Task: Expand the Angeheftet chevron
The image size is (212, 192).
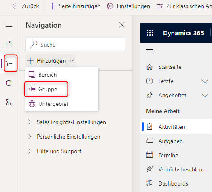Action: tap(205, 96)
